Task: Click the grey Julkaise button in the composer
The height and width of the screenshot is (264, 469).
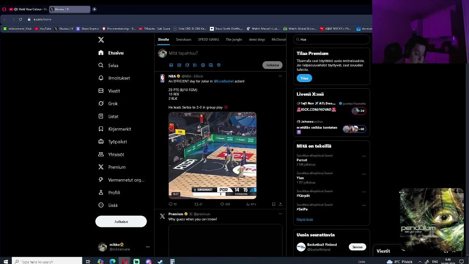Action: click(x=272, y=65)
